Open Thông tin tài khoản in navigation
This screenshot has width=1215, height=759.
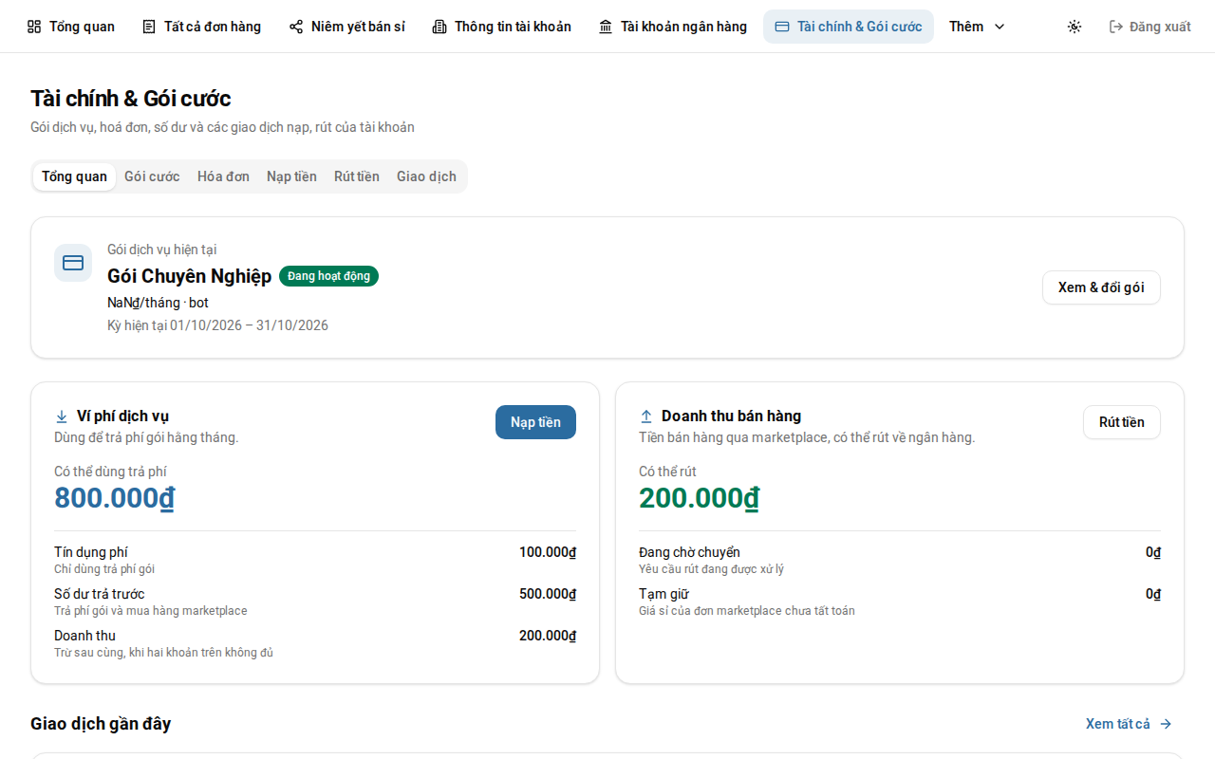pos(502,27)
